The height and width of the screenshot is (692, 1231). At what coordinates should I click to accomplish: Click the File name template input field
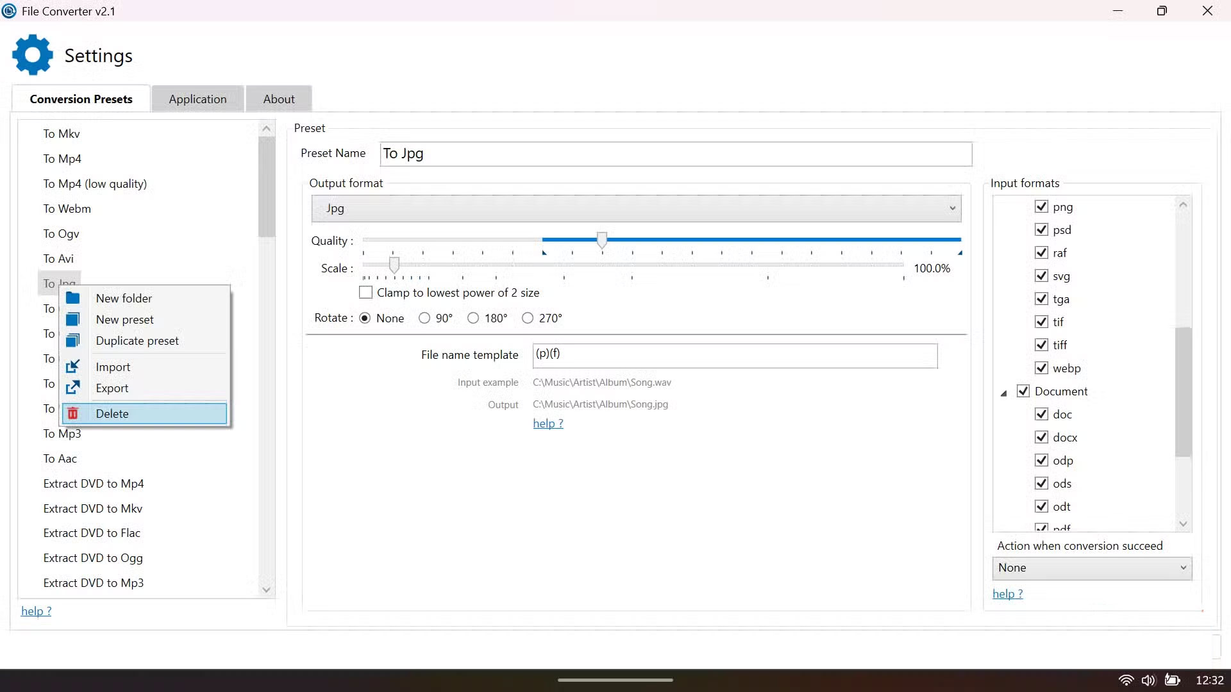coord(734,355)
